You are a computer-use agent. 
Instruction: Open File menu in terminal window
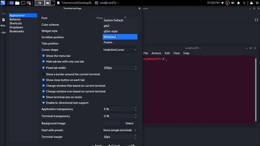(x=146, y=53)
